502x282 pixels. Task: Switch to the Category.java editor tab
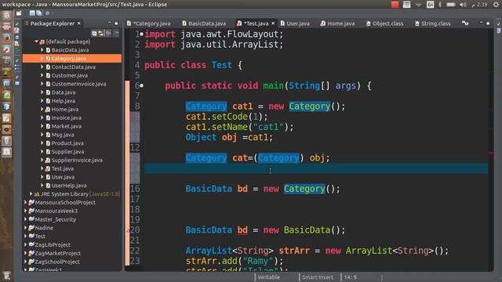[x=149, y=23]
